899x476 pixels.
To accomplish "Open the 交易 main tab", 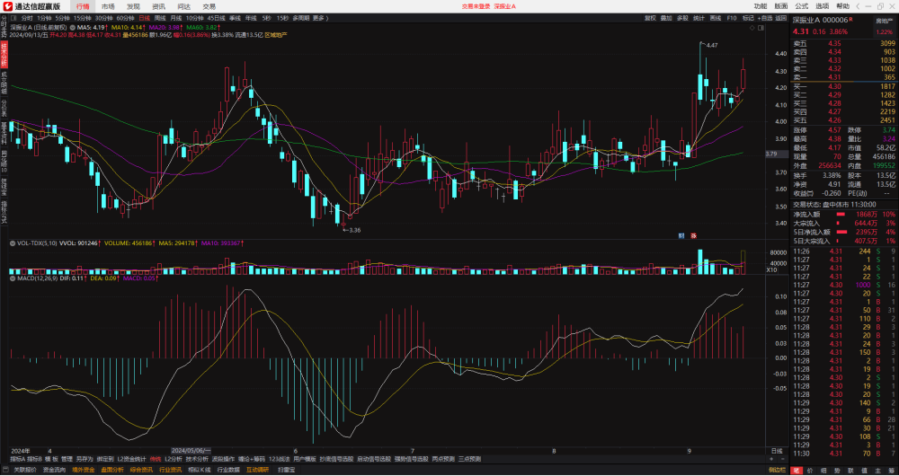I will 209,6.
